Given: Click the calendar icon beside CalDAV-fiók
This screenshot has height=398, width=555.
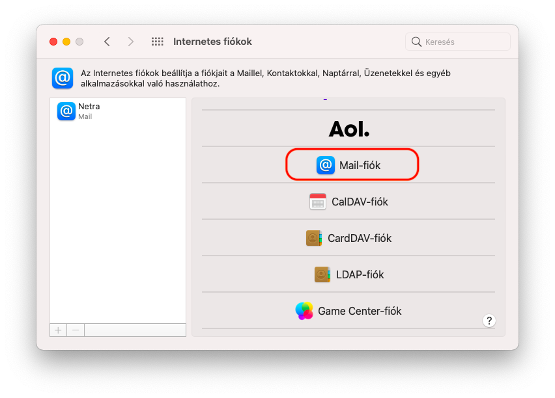Looking at the screenshot, I should pyautogui.click(x=317, y=202).
